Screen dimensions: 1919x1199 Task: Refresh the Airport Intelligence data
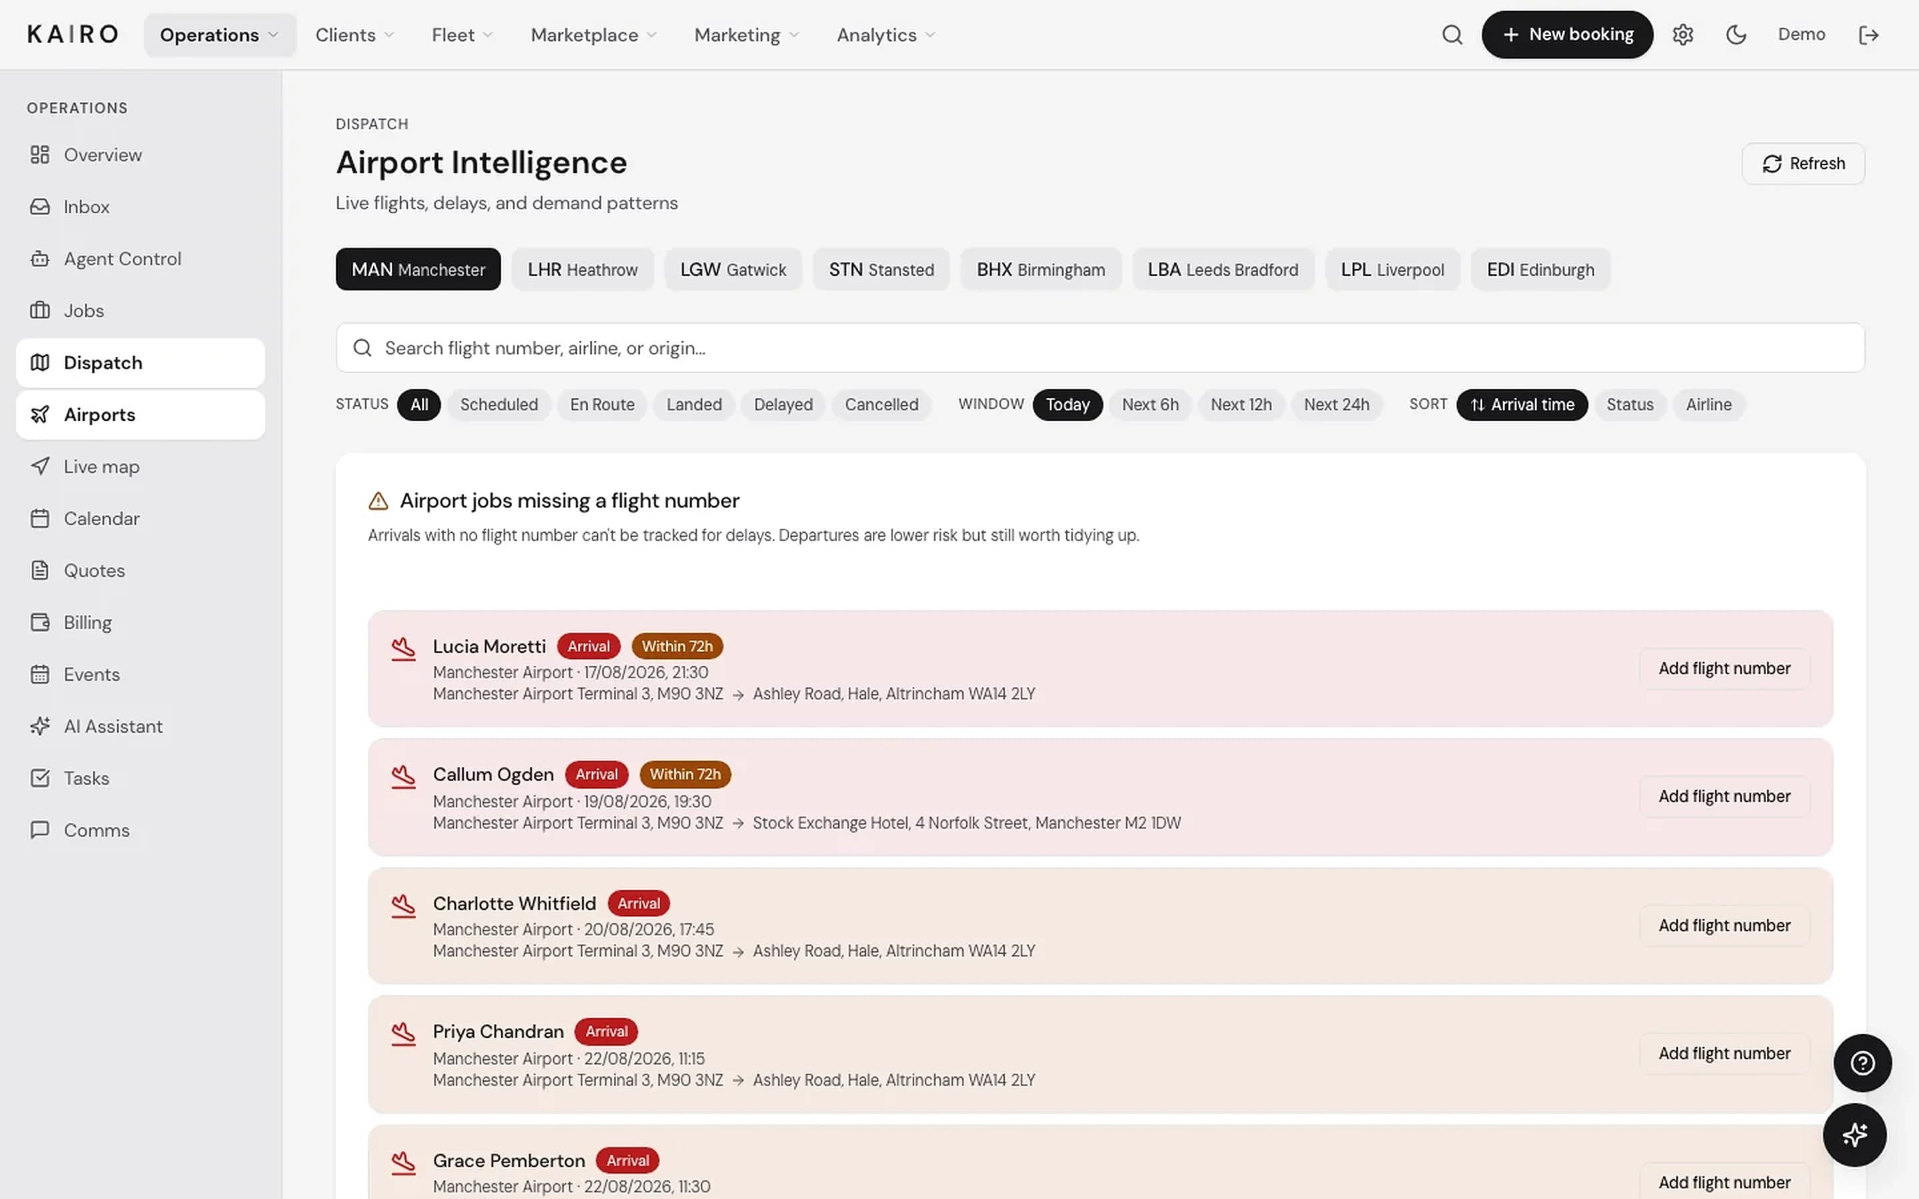click(1803, 163)
